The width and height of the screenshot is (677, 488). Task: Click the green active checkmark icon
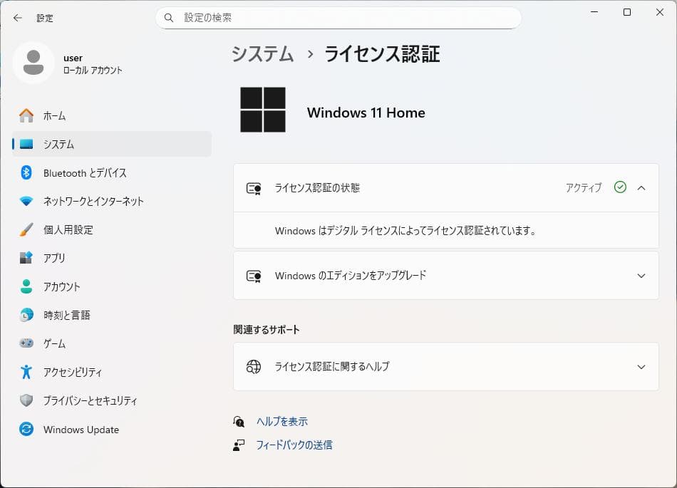coord(620,187)
